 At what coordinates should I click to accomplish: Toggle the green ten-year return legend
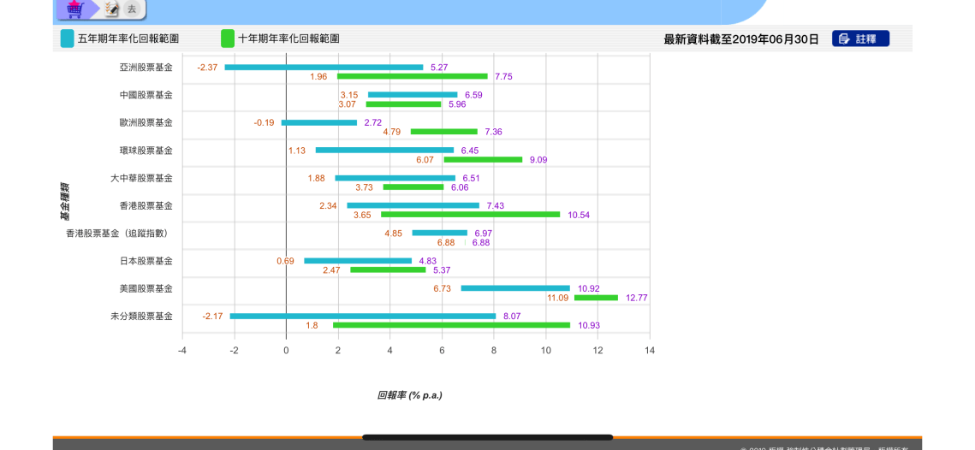(x=228, y=38)
